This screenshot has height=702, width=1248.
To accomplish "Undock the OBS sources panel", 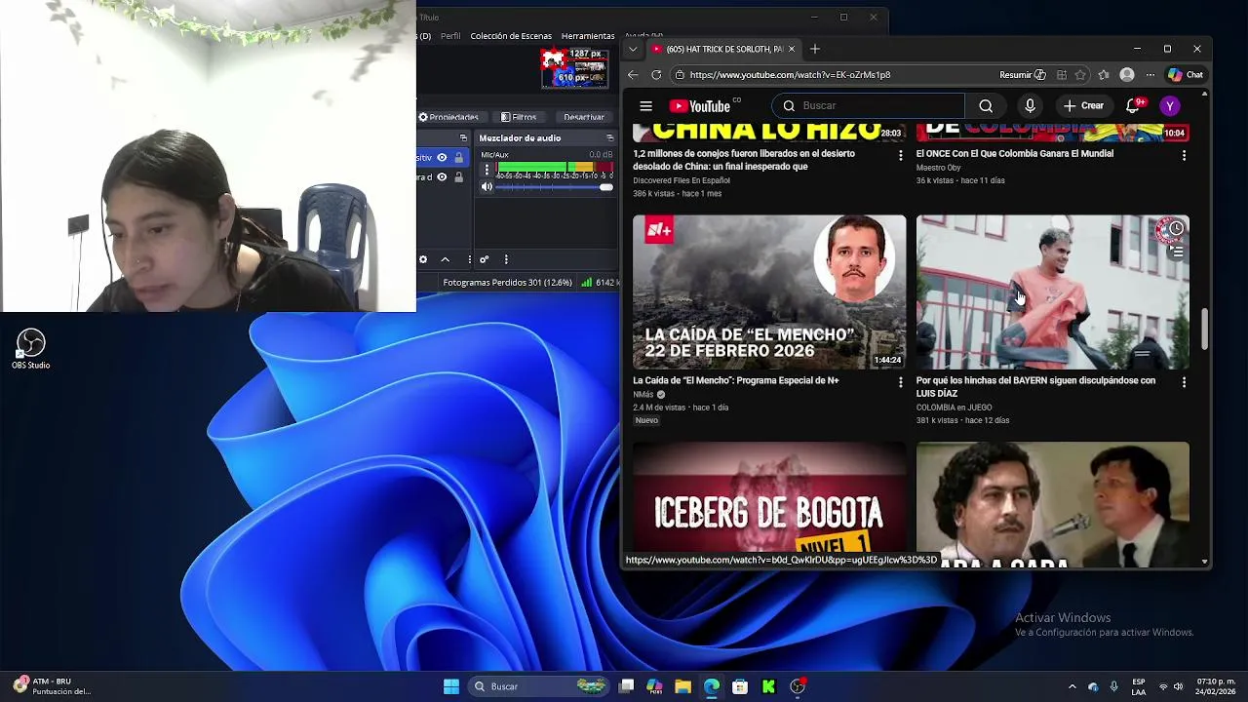I will tap(463, 138).
